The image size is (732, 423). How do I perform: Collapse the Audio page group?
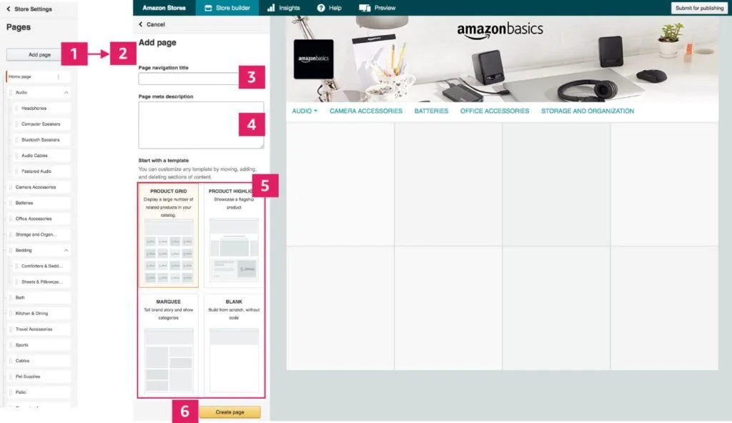click(x=66, y=92)
